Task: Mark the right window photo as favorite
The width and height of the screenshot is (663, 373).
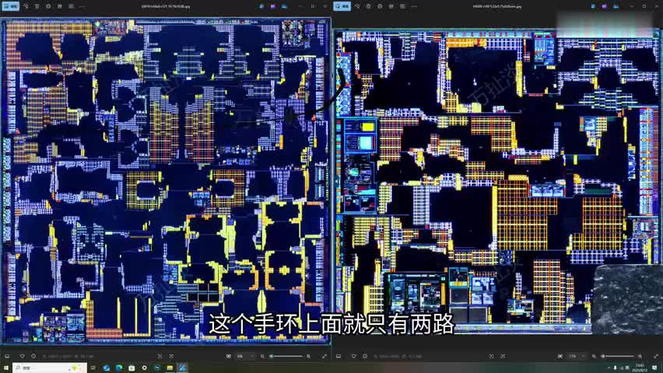Action: click(x=353, y=356)
